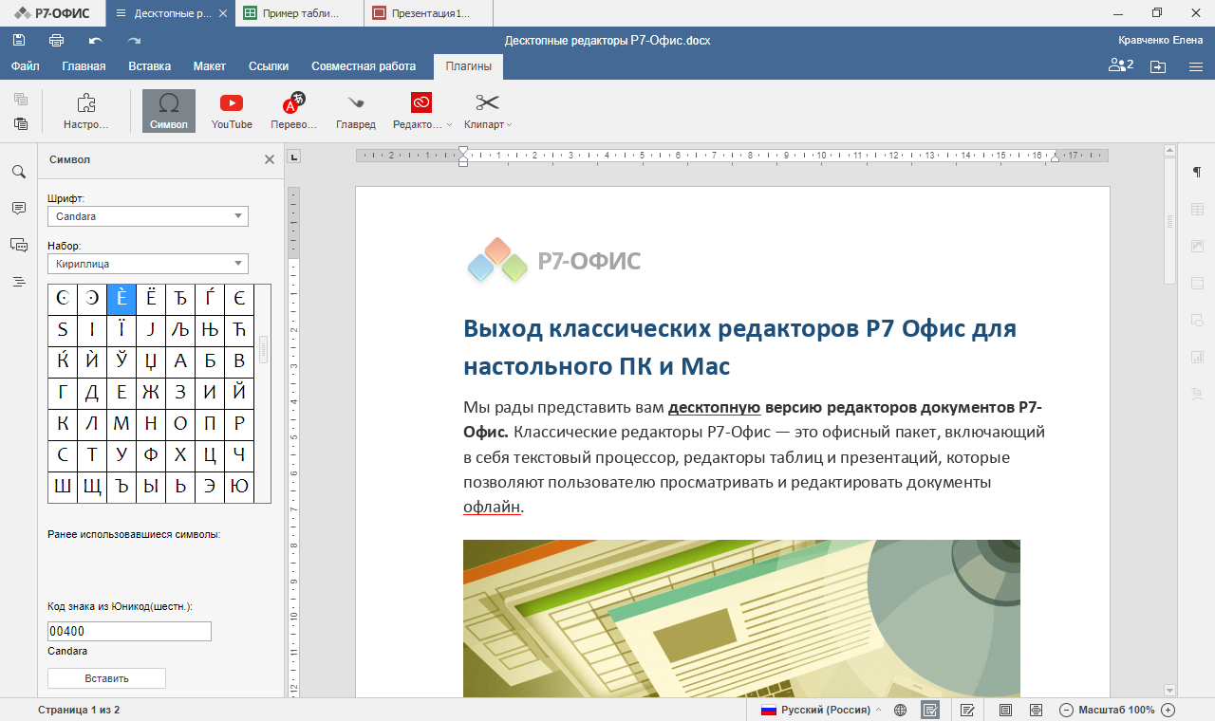
Task: Open the comments icon in left sidebar
Action: pos(18,208)
